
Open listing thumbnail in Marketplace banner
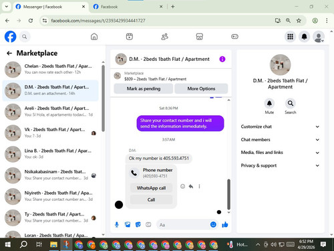coord(118,76)
